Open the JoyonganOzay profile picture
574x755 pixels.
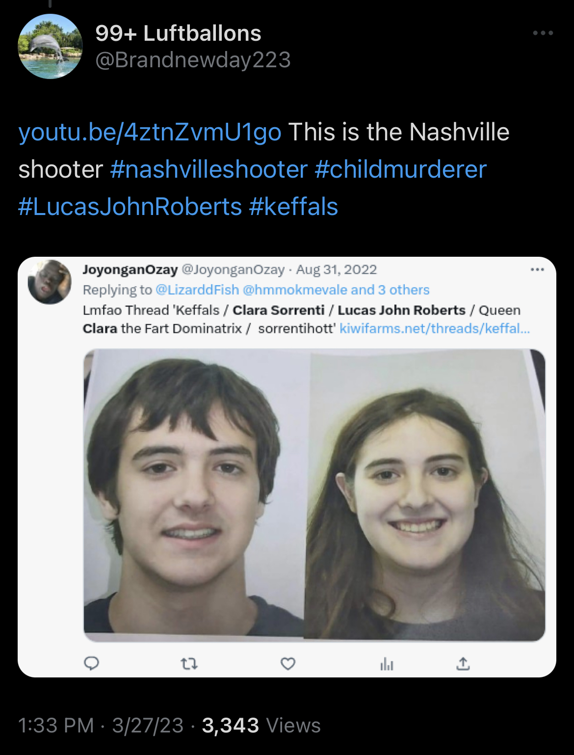tap(50, 282)
